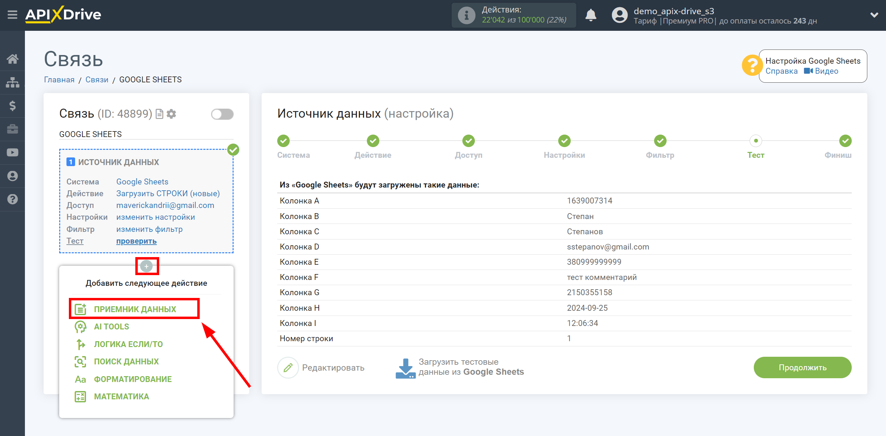
Task: Open briefcase sidebar icon
Action: pyautogui.click(x=12, y=129)
